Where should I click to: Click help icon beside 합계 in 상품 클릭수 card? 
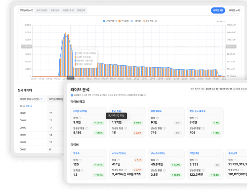click(158, 118)
